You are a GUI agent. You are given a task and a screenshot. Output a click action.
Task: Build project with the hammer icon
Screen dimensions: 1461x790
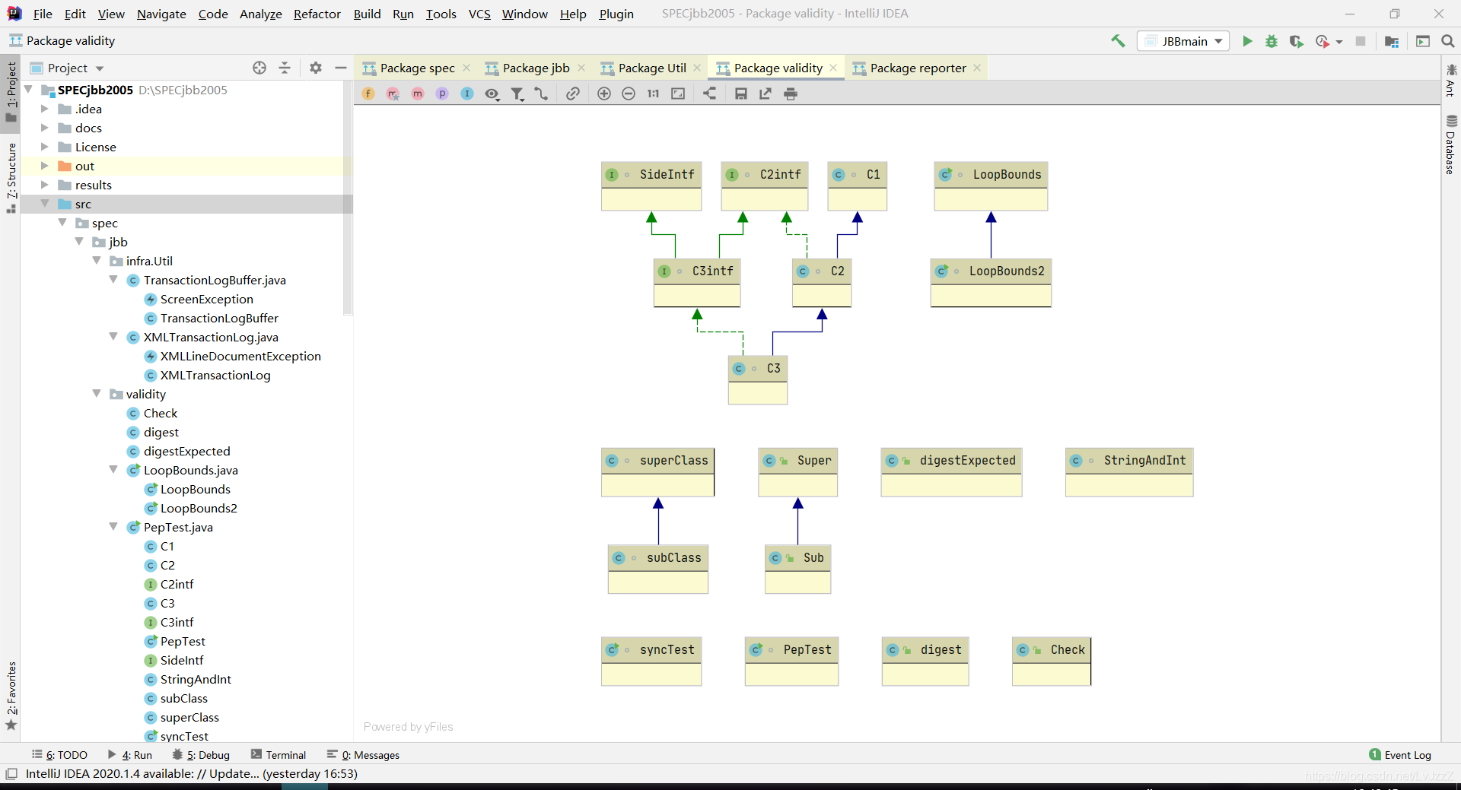click(1118, 41)
